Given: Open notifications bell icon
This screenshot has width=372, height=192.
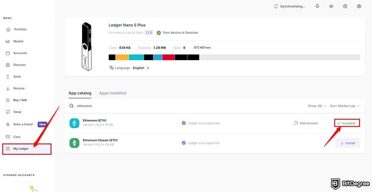Looking at the screenshot, I should [317, 6].
